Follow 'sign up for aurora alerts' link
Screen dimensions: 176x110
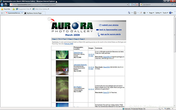(x=110, y=34)
